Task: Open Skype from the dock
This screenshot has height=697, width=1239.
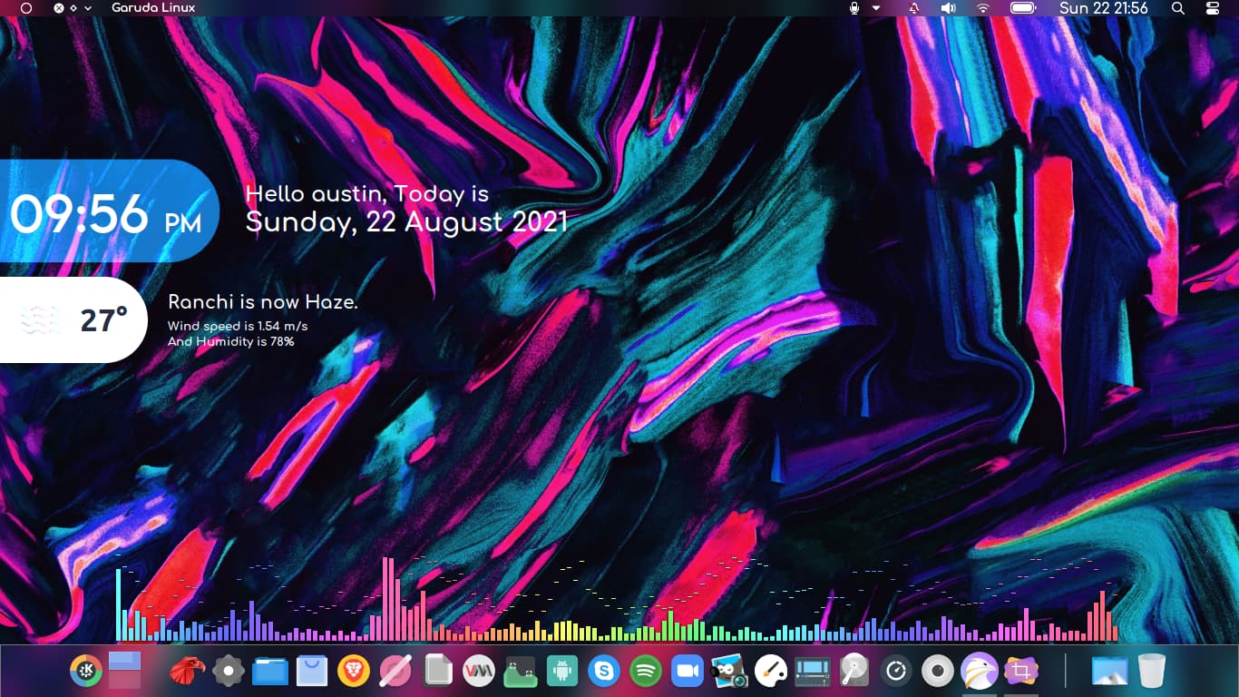Action: [603, 672]
